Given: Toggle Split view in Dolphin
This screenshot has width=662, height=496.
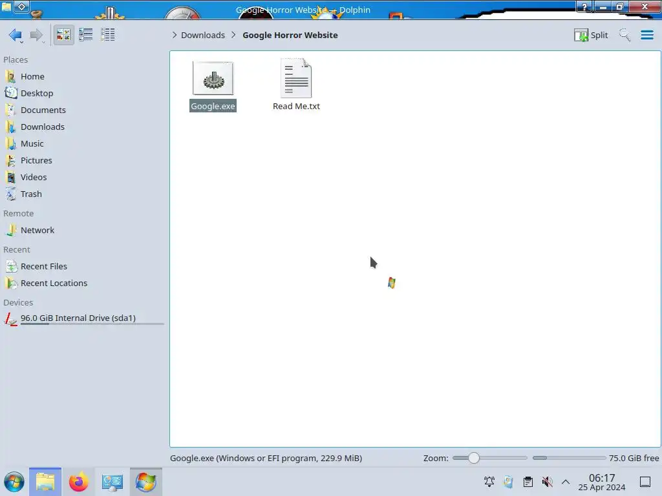Looking at the screenshot, I should pyautogui.click(x=591, y=35).
